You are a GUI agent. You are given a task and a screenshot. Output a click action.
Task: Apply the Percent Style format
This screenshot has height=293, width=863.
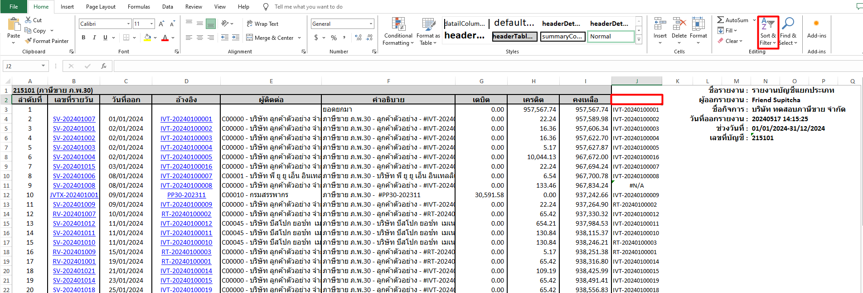(334, 38)
